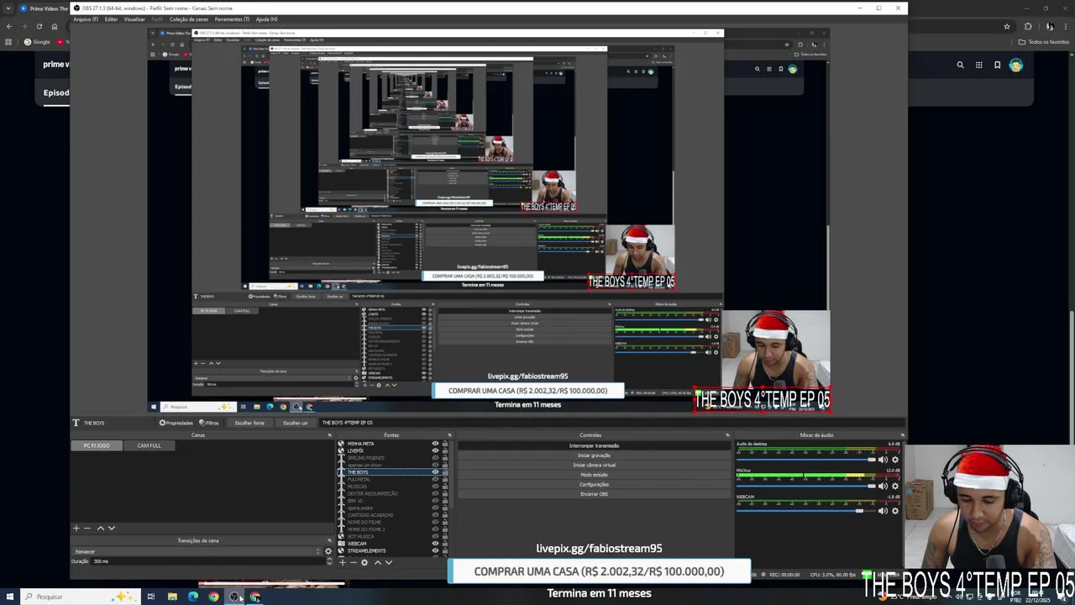Open Mic/Aux settings gear

click(x=895, y=486)
